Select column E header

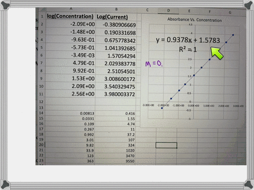[x=189, y=11]
